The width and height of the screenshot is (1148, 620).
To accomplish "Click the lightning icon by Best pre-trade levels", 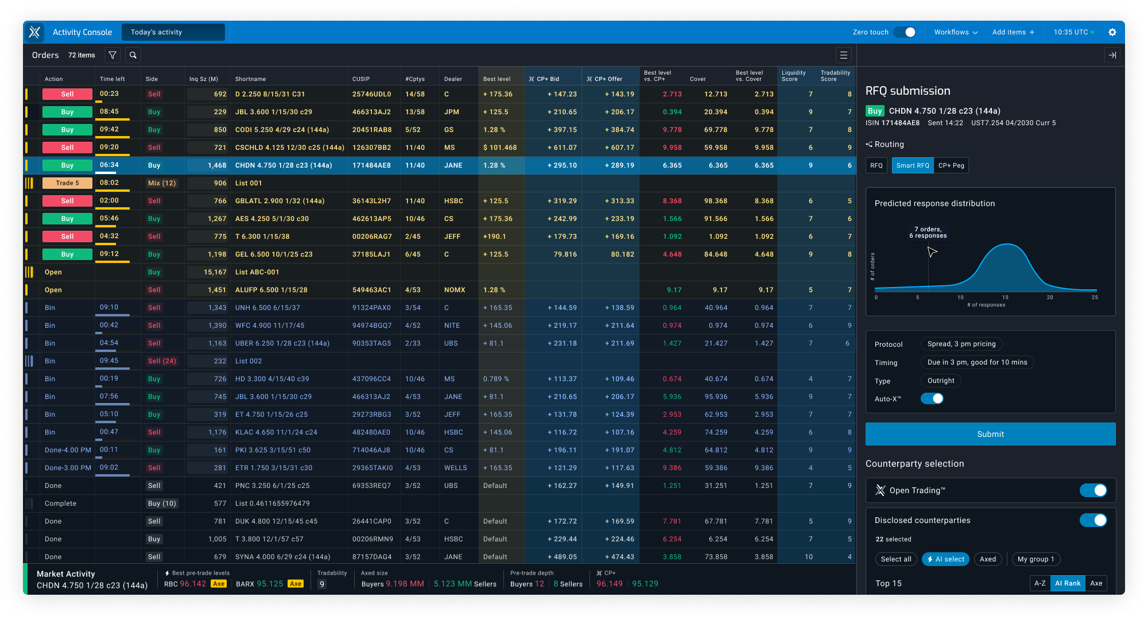I will click(x=167, y=573).
